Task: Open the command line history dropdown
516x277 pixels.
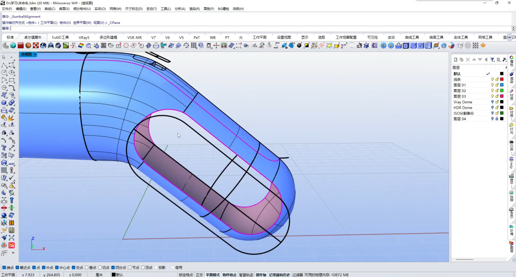Action: 513,29
